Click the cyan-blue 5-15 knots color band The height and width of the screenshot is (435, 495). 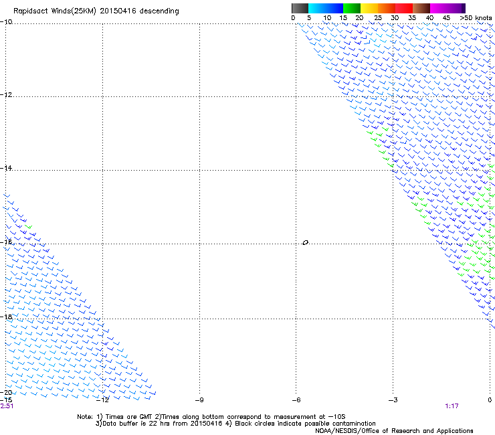pos(326,8)
